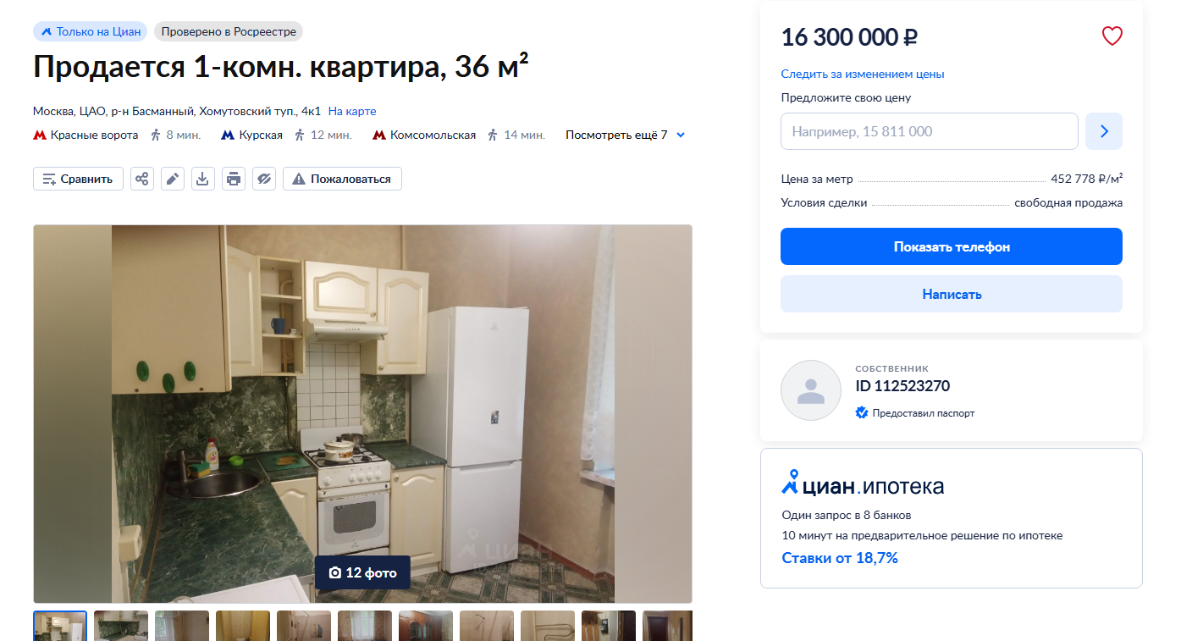
Task: Open '12 фото' gallery badge
Action: click(x=362, y=572)
